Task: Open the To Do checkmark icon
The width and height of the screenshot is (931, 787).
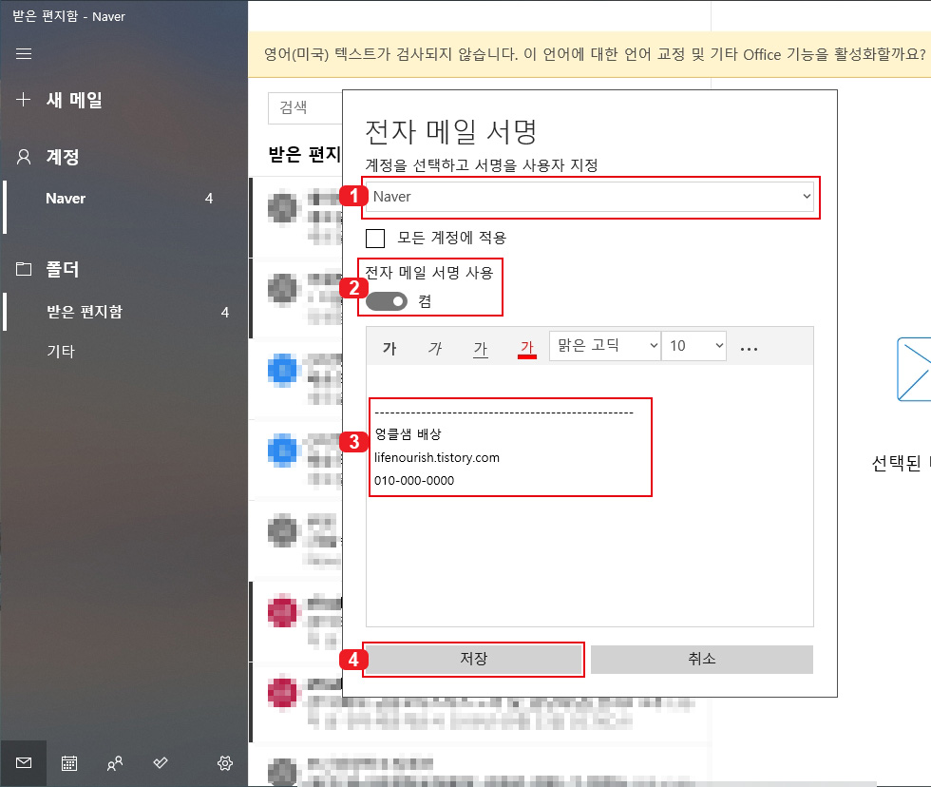Action: pyautogui.click(x=161, y=763)
